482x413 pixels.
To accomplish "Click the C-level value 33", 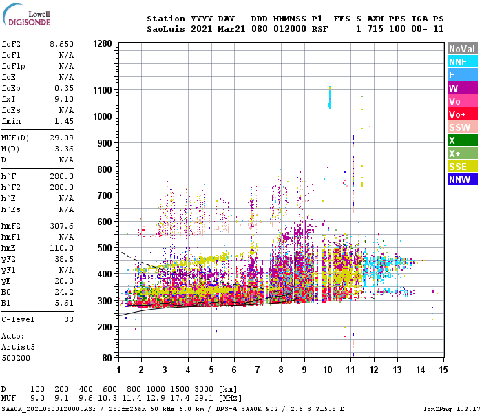I will click(x=69, y=319).
